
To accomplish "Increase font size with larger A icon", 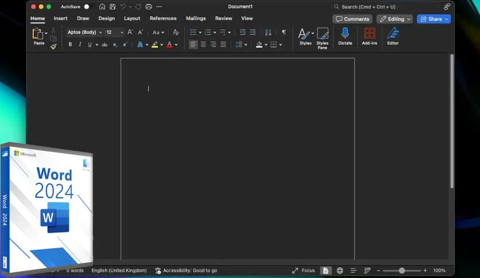I will point(130,32).
